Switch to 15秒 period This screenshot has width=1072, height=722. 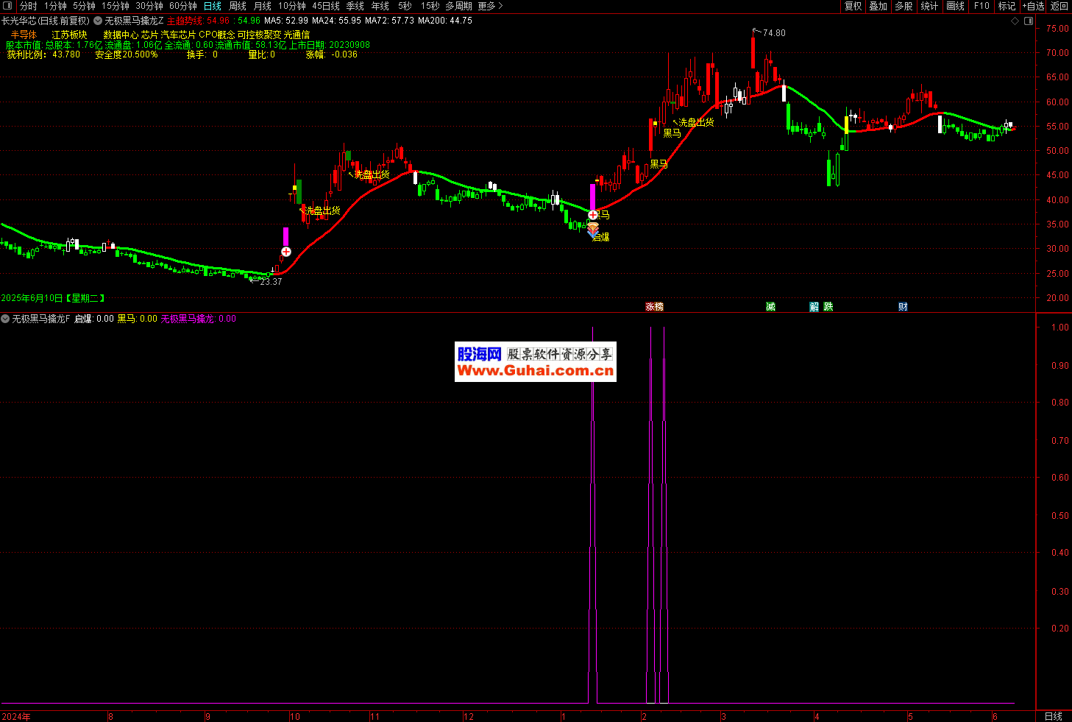tap(430, 6)
